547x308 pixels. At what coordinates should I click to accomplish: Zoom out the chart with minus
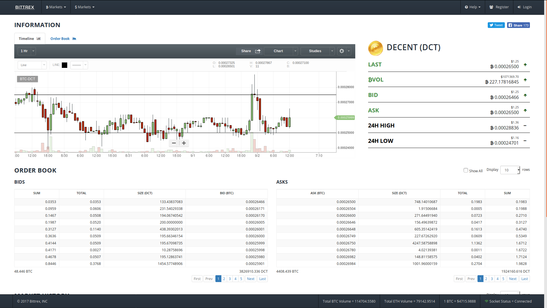(x=174, y=143)
